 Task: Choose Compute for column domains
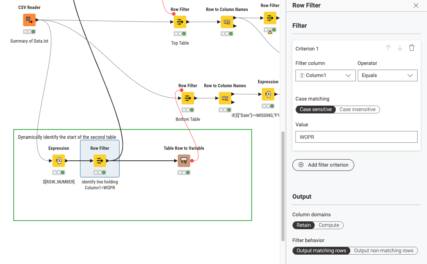pyautogui.click(x=329, y=225)
